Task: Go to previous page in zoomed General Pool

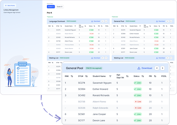Action: point(157,68)
